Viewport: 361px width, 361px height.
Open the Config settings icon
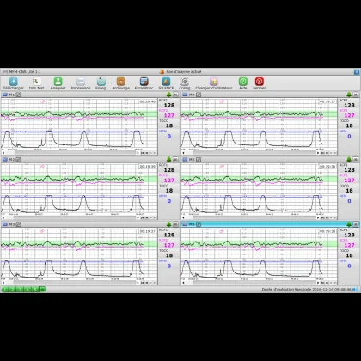click(x=185, y=82)
